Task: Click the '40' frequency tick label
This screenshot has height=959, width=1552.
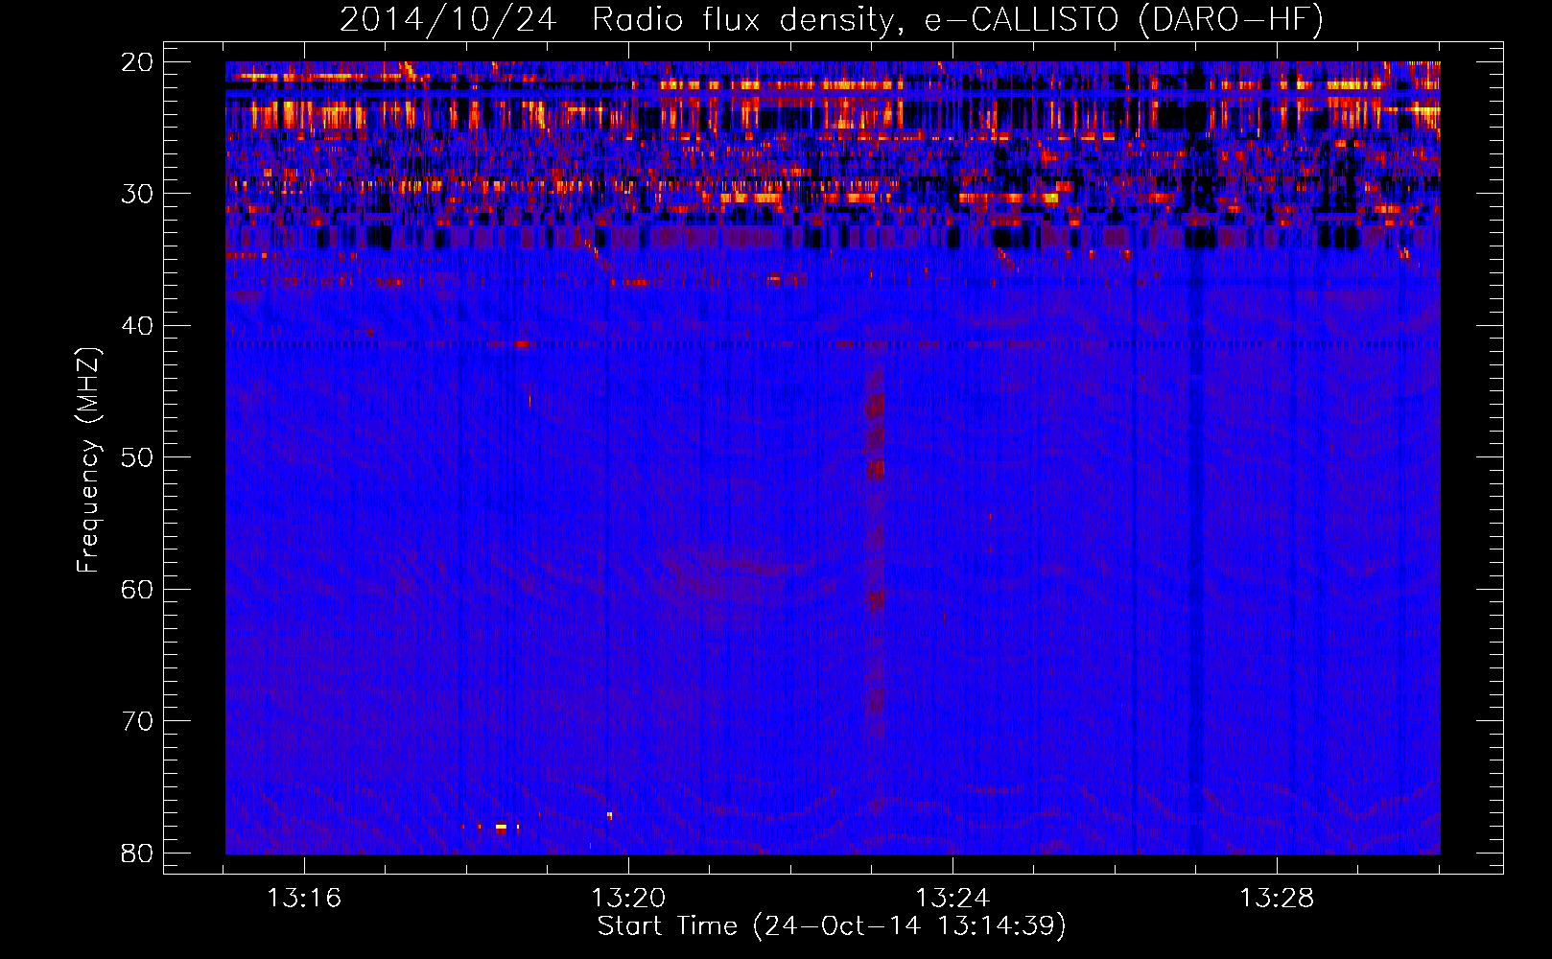Action: (x=137, y=326)
